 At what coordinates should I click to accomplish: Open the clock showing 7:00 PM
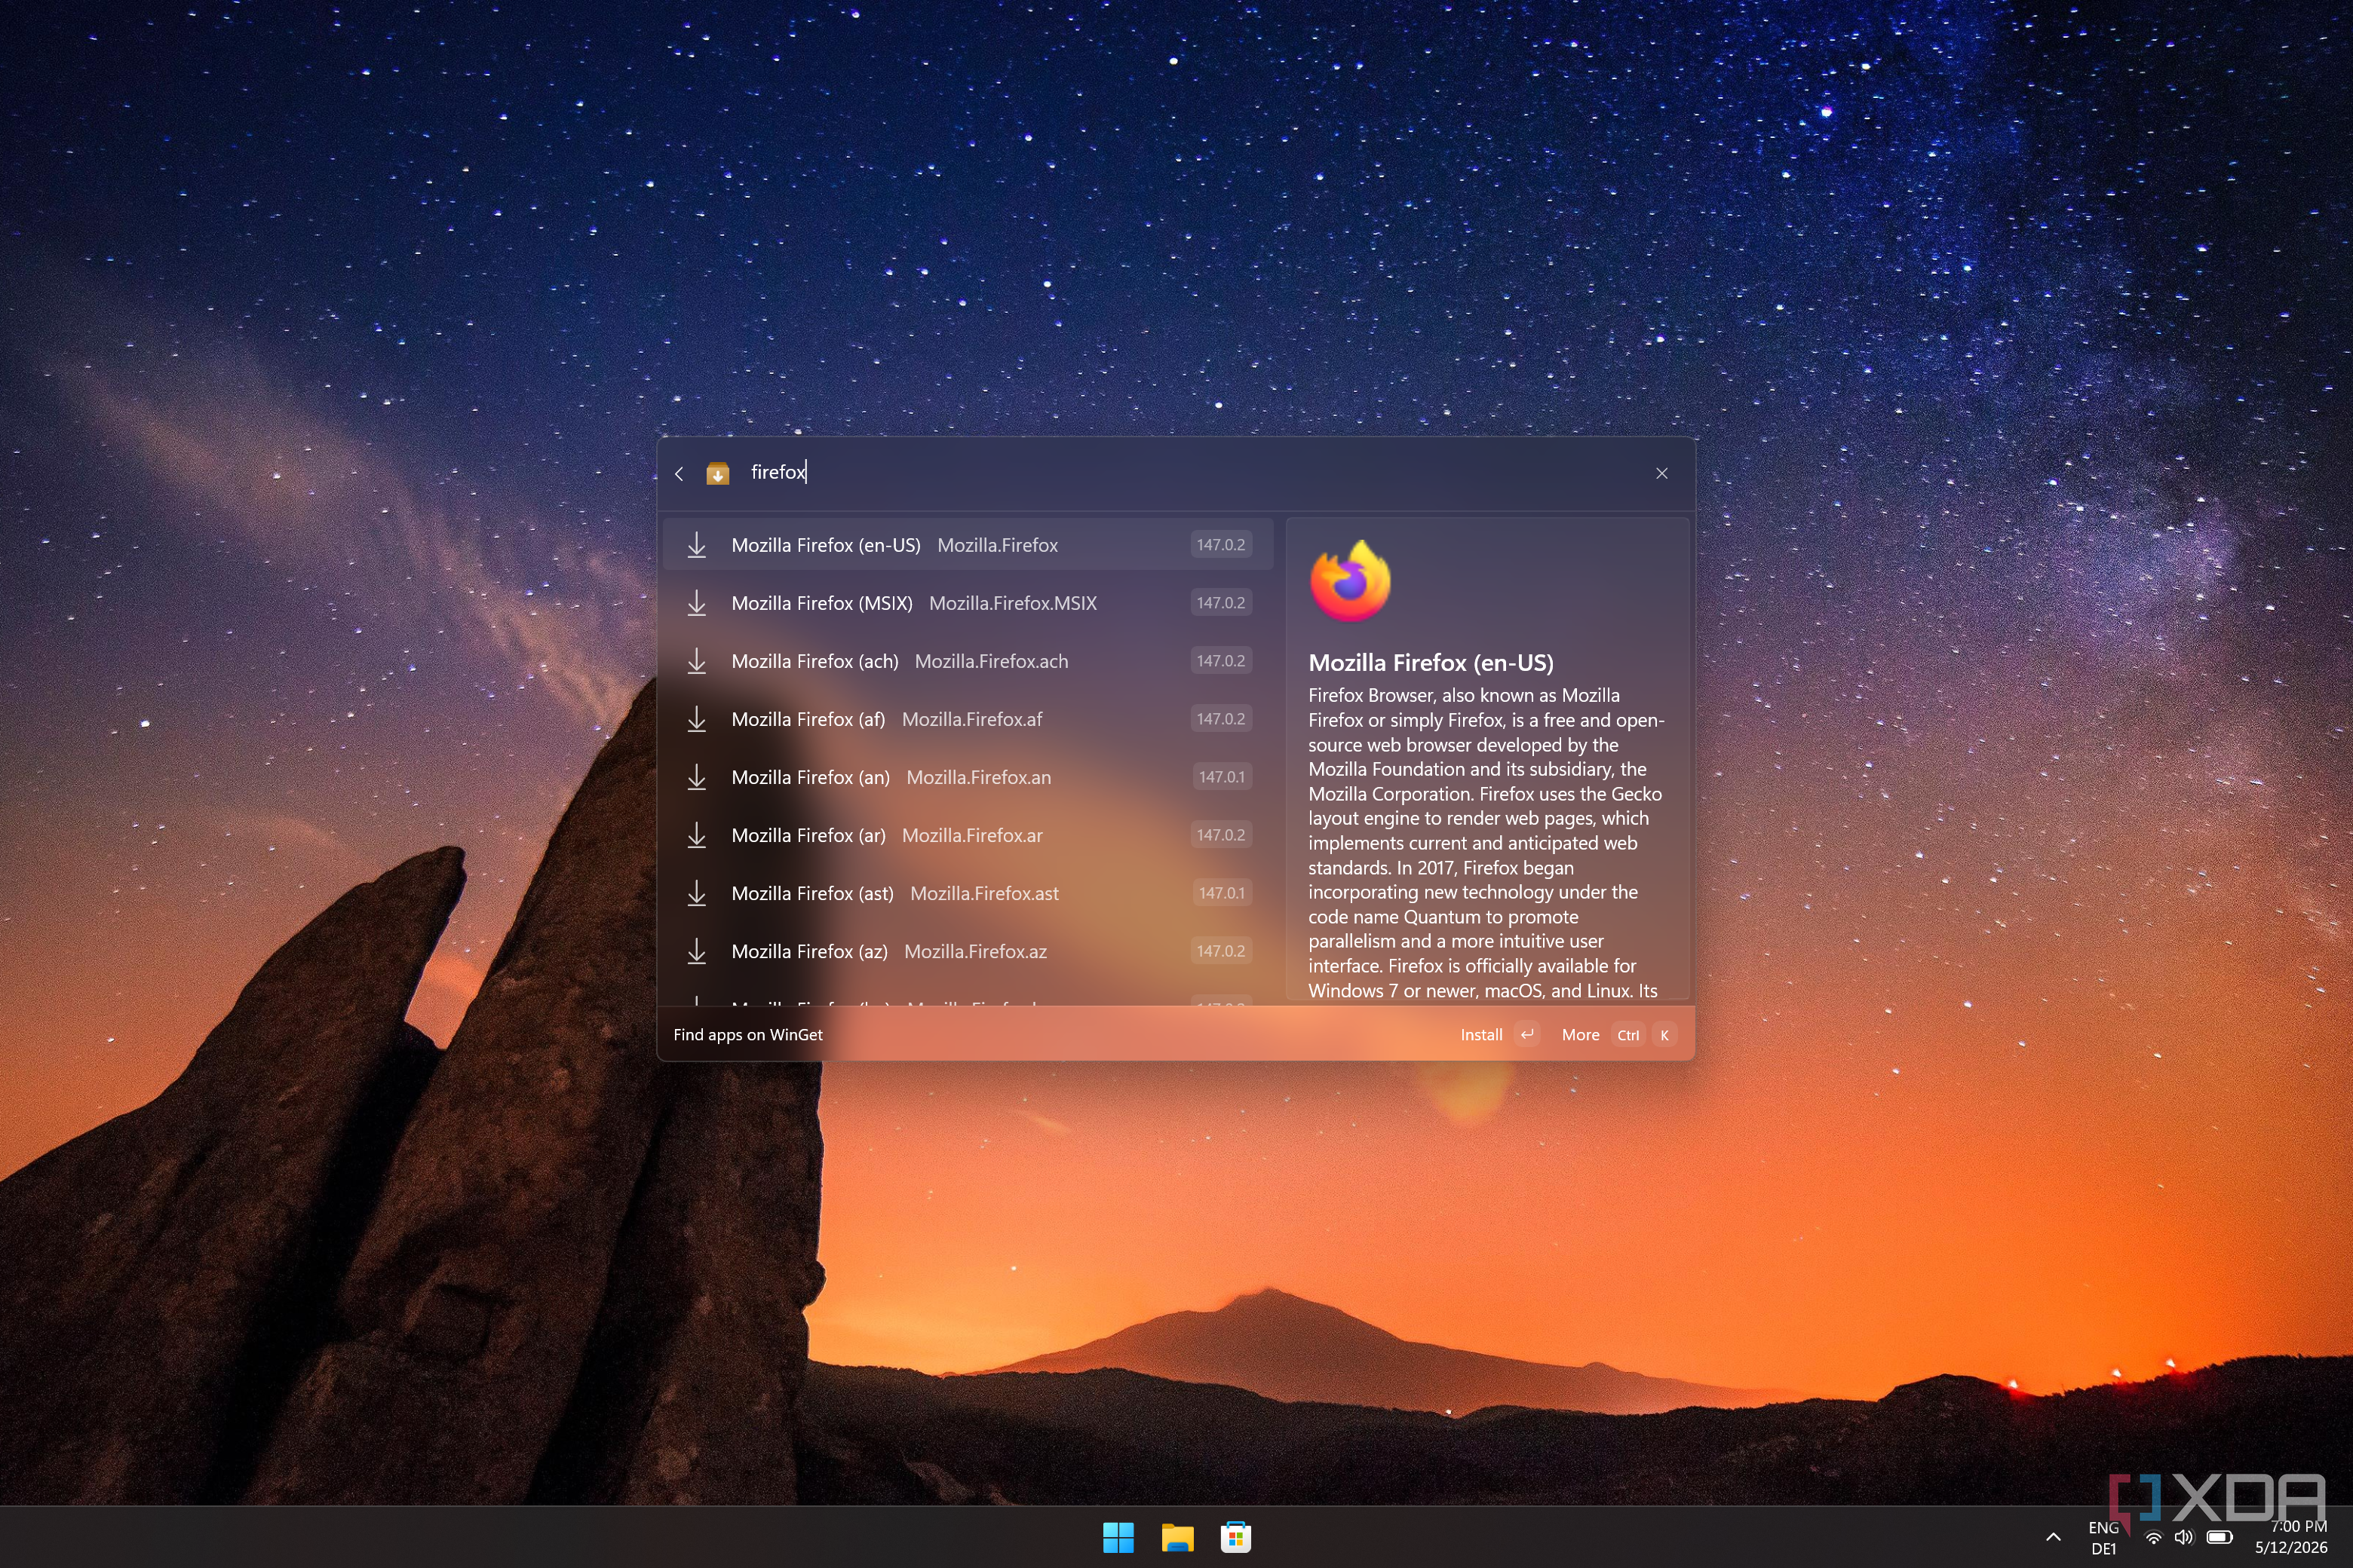pos(2291,1537)
